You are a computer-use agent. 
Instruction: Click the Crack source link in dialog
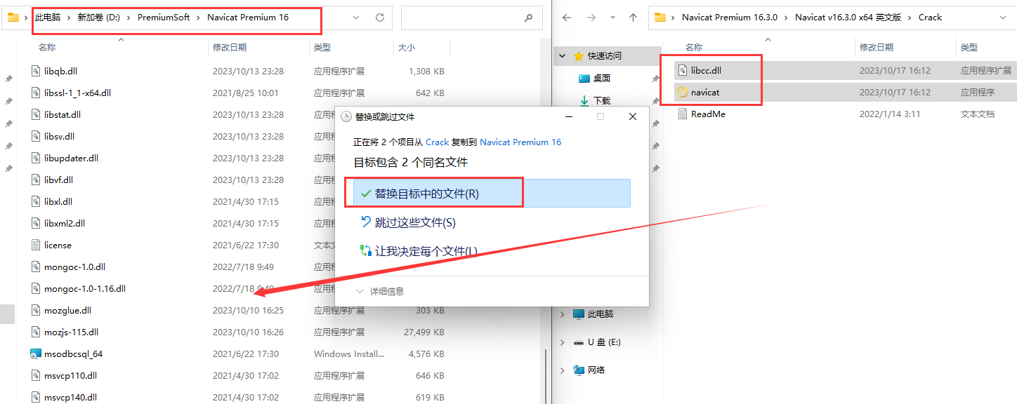438,142
